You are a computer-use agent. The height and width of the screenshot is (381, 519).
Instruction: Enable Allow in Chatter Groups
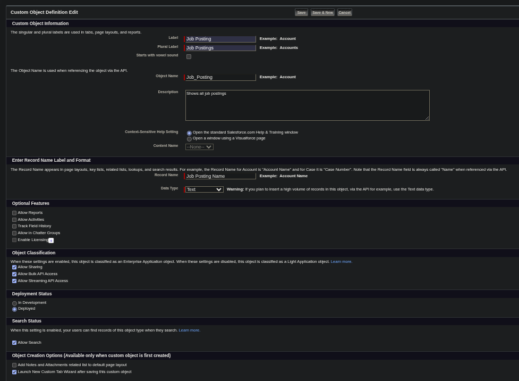click(x=14, y=233)
